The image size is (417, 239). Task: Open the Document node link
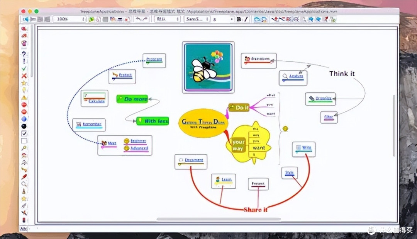[194, 160]
